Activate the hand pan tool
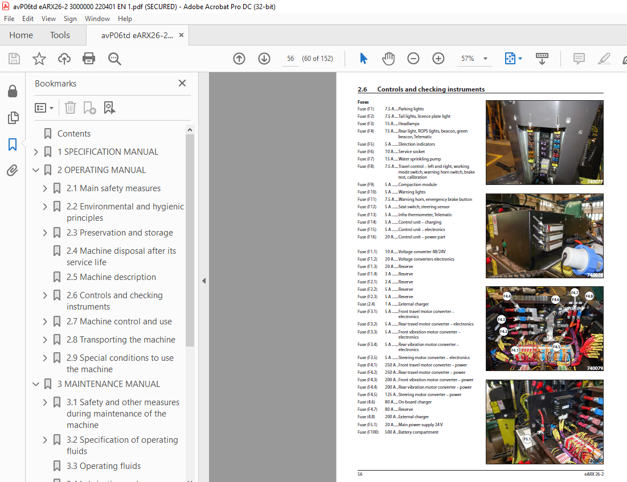 point(388,59)
